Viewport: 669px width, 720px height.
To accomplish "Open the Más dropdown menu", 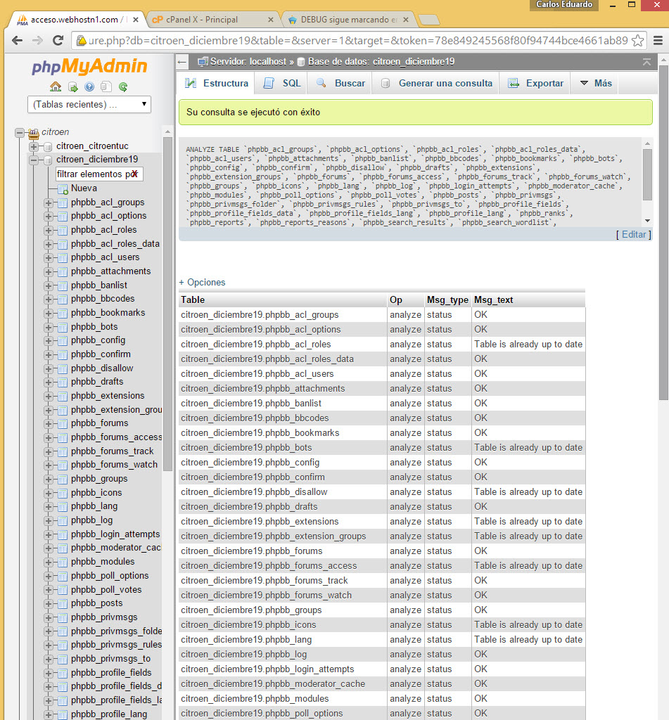I will pos(595,83).
